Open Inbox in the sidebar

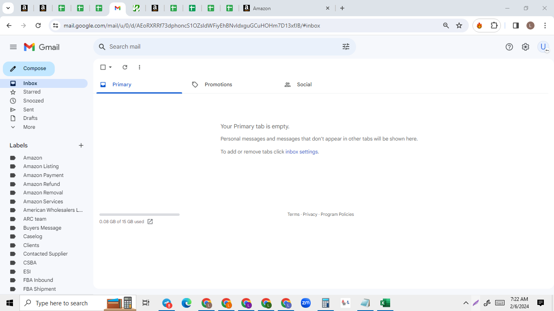44,83
